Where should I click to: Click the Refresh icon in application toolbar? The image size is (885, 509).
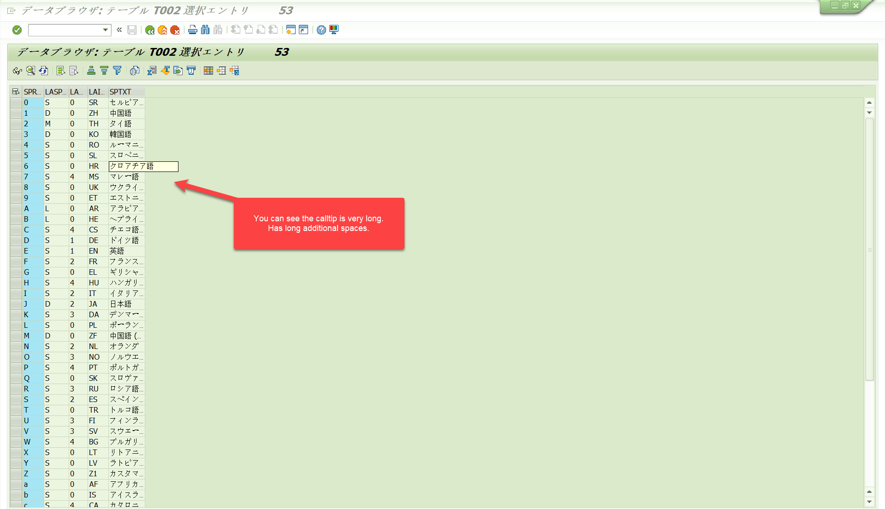tap(43, 71)
